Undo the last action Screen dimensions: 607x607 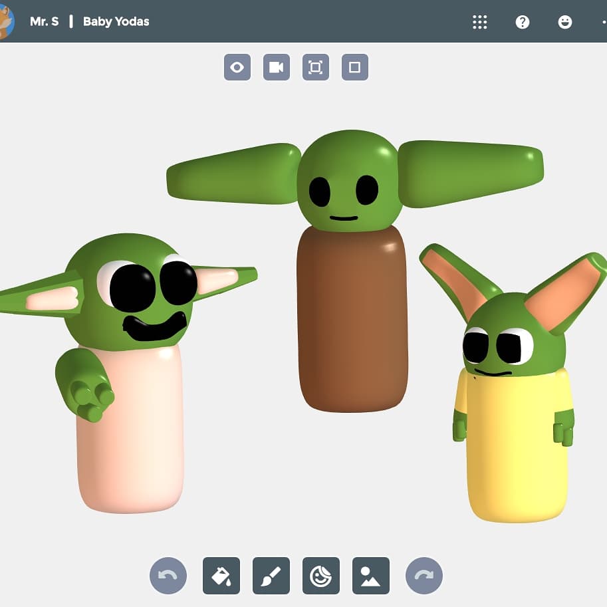coord(168,576)
